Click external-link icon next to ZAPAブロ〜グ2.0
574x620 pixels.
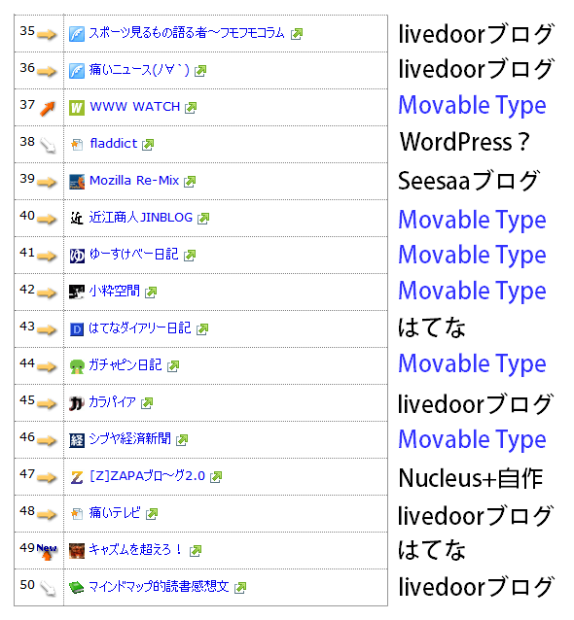(x=216, y=477)
